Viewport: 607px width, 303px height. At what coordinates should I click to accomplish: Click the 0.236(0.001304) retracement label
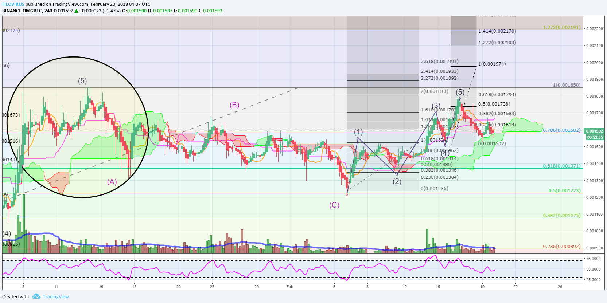(440, 177)
